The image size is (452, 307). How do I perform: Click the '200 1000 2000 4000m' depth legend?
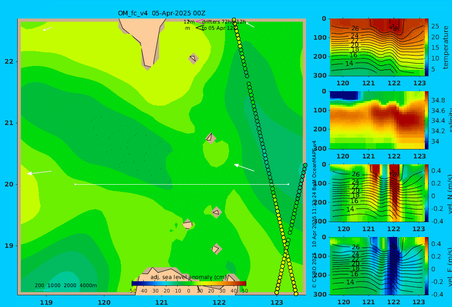click(66, 286)
